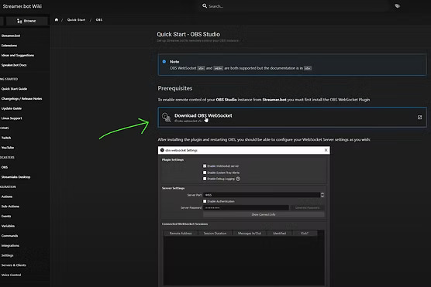Viewport: 431px width, 287px height.
Task: Click the Server Password field
Action: 246,207
